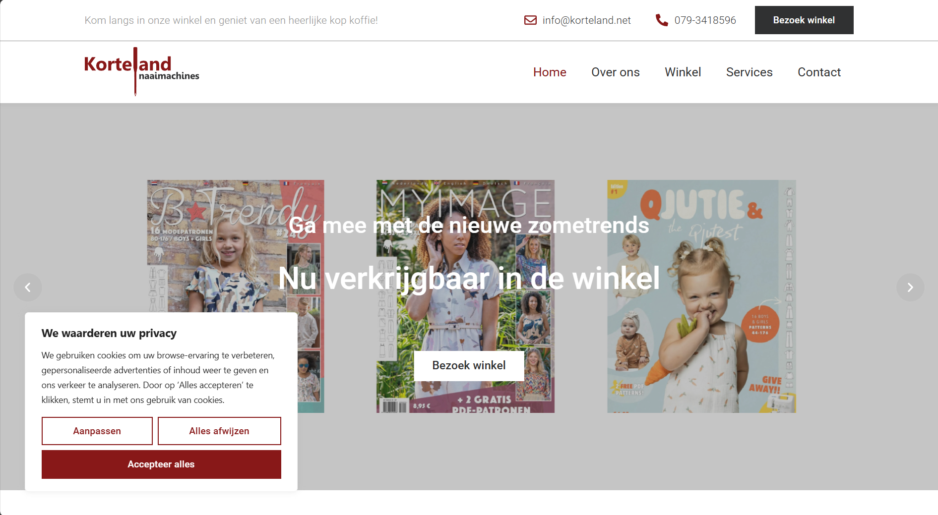Reject cookies with Alles afwijzen

coord(219,431)
